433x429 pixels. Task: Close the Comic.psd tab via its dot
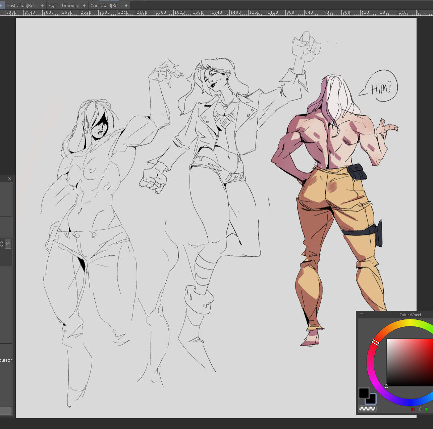click(x=126, y=5)
